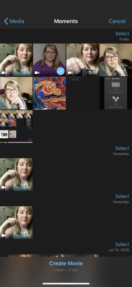The width and height of the screenshot is (132, 287).
Task: Select items from Jul 15, 2020
Action: (122, 244)
